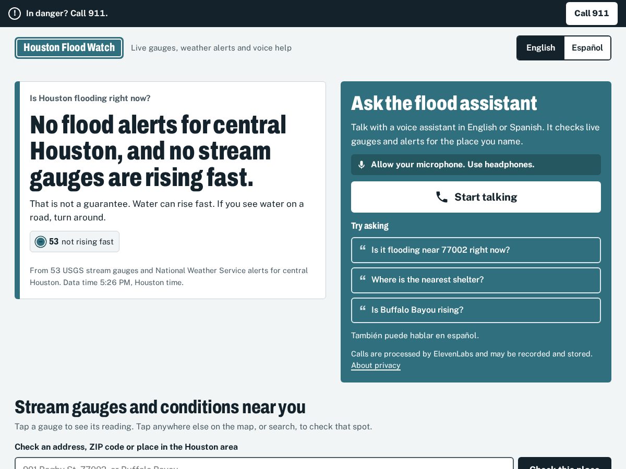Ask "Where is the nearest shelter?"

pyautogui.click(x=476, y=280)
